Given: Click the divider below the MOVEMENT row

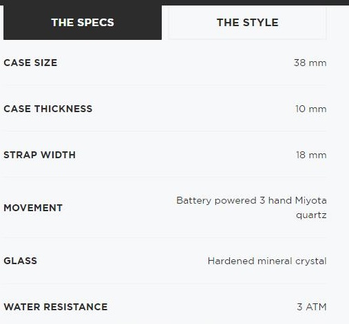Looking at the screenshot, I should (165, 237).
